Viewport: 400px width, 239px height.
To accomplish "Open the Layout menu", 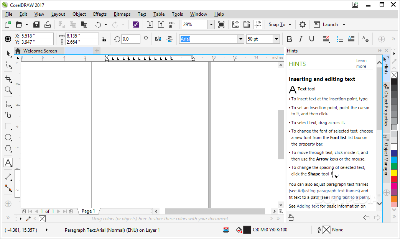I will (58, 14).
